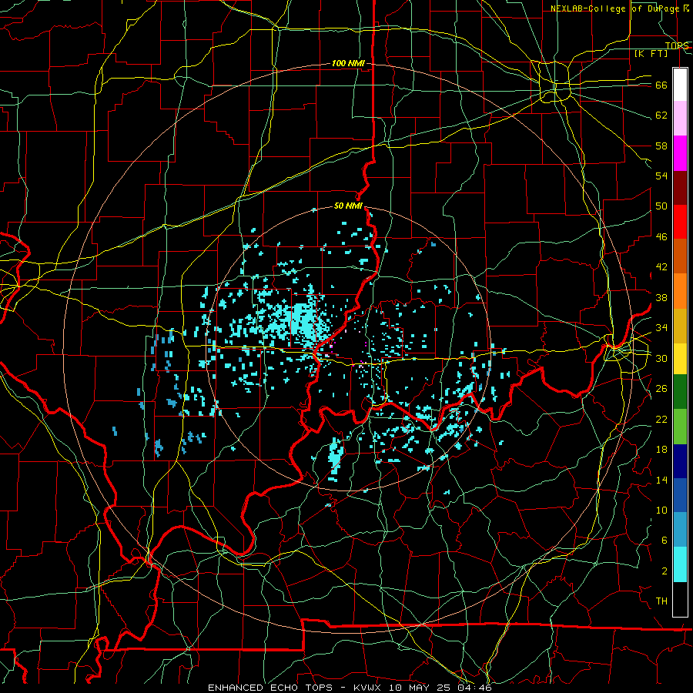Click the elongated cyan echo south of center
Viewport: 693px width, 693px height.
tap(336, 457)
